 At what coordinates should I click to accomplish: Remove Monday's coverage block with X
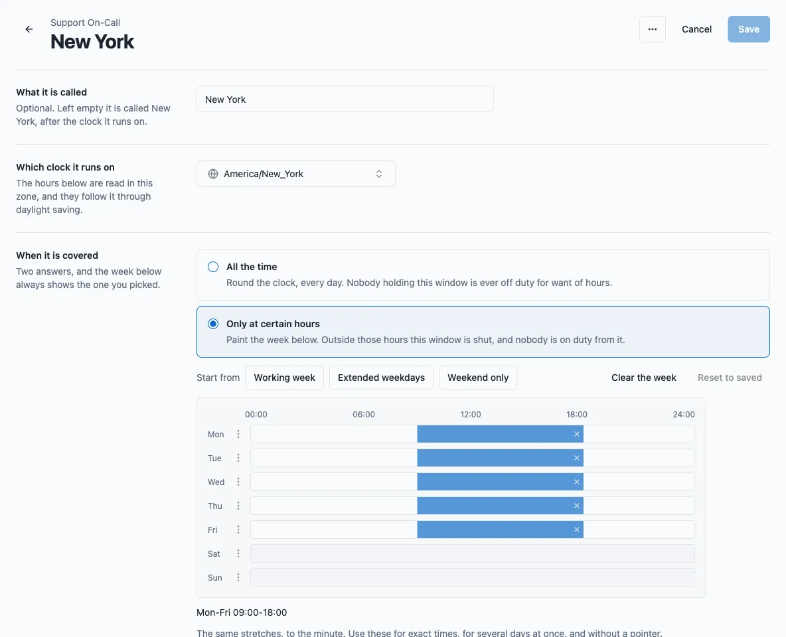[576, 434]
